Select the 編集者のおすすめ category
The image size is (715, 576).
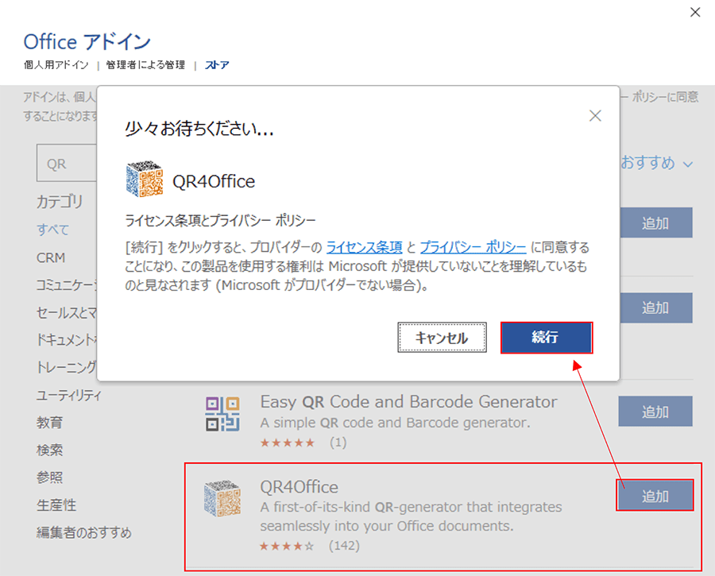click(84, 532)
